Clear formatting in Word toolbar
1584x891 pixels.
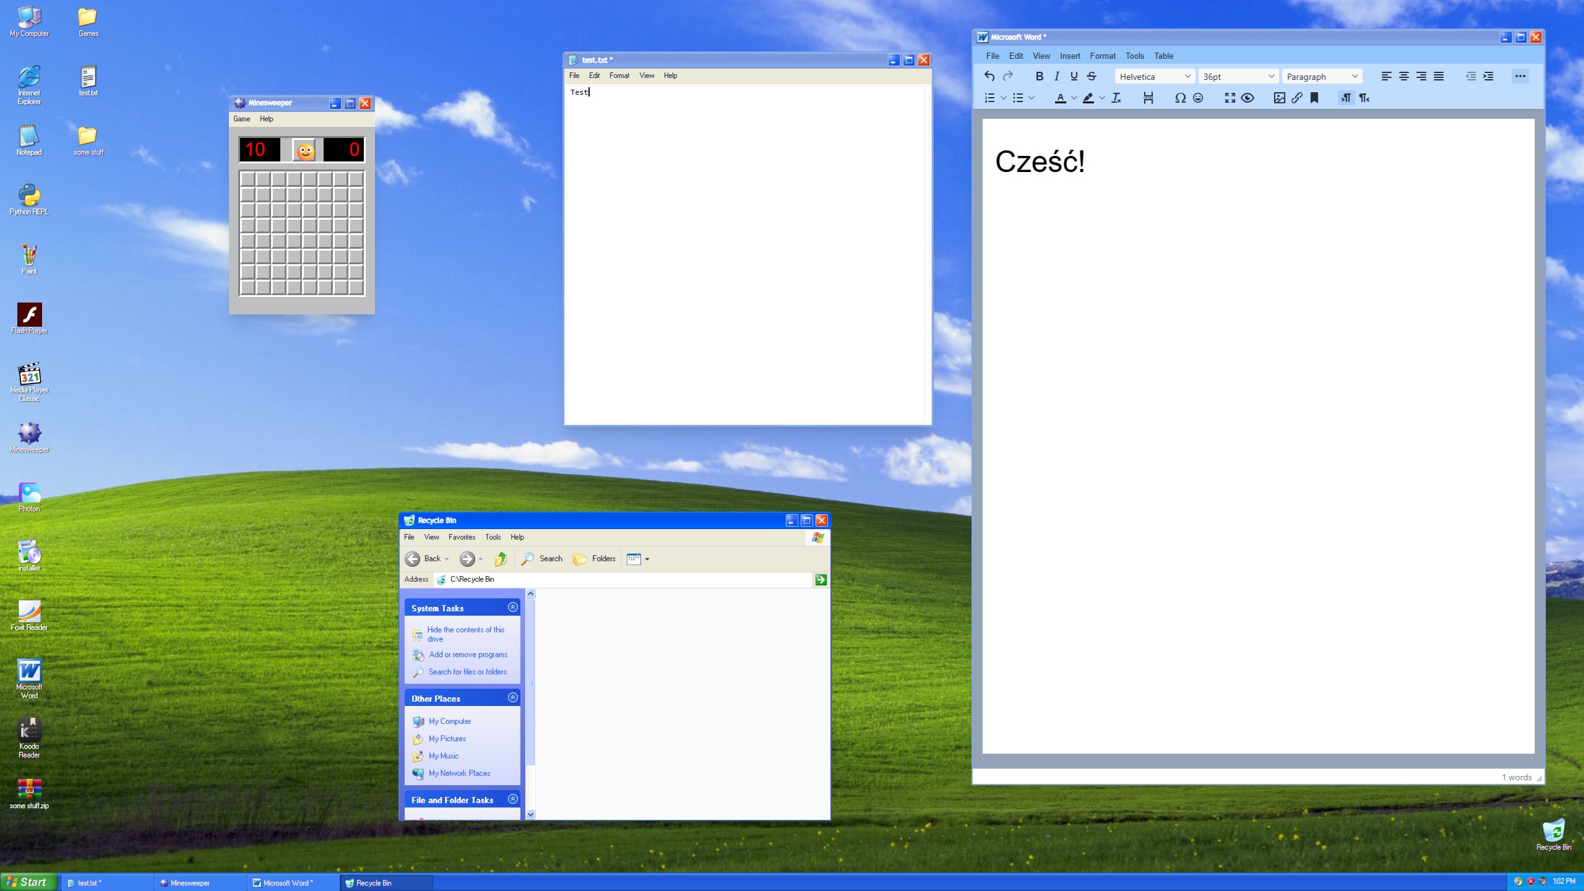tap(1116, 98)
